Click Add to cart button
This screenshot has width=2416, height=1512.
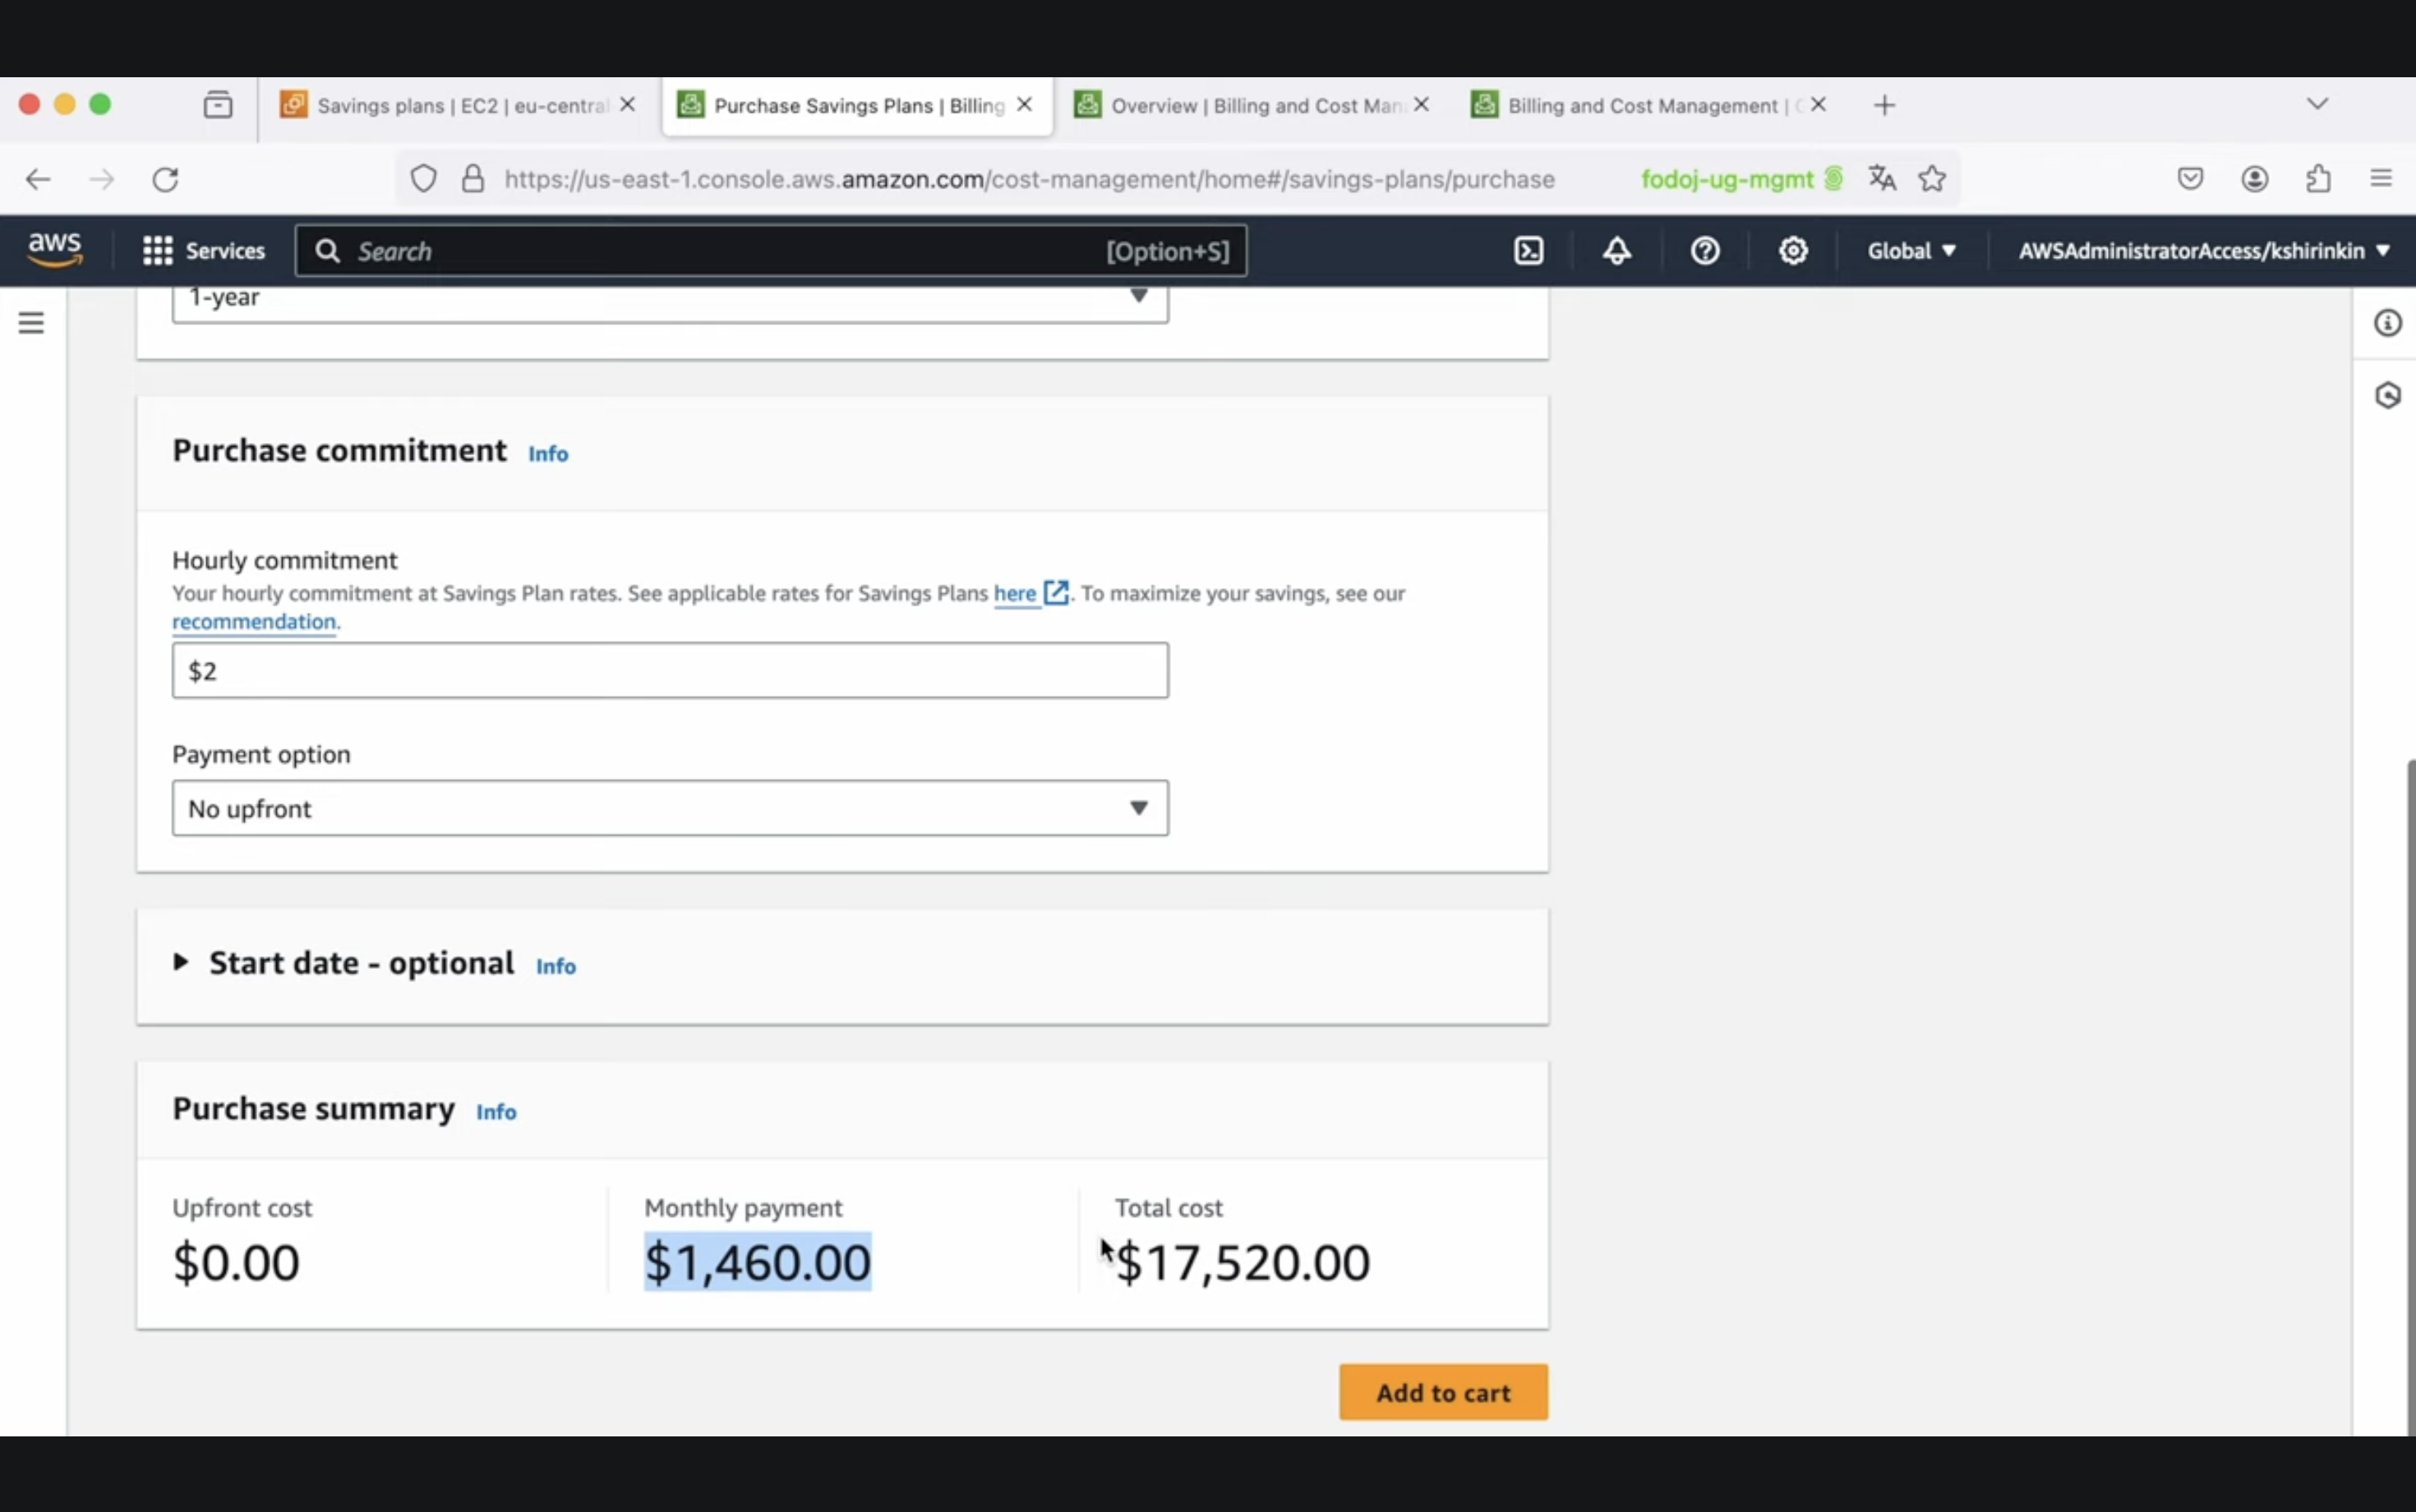coord(1445,1392)
